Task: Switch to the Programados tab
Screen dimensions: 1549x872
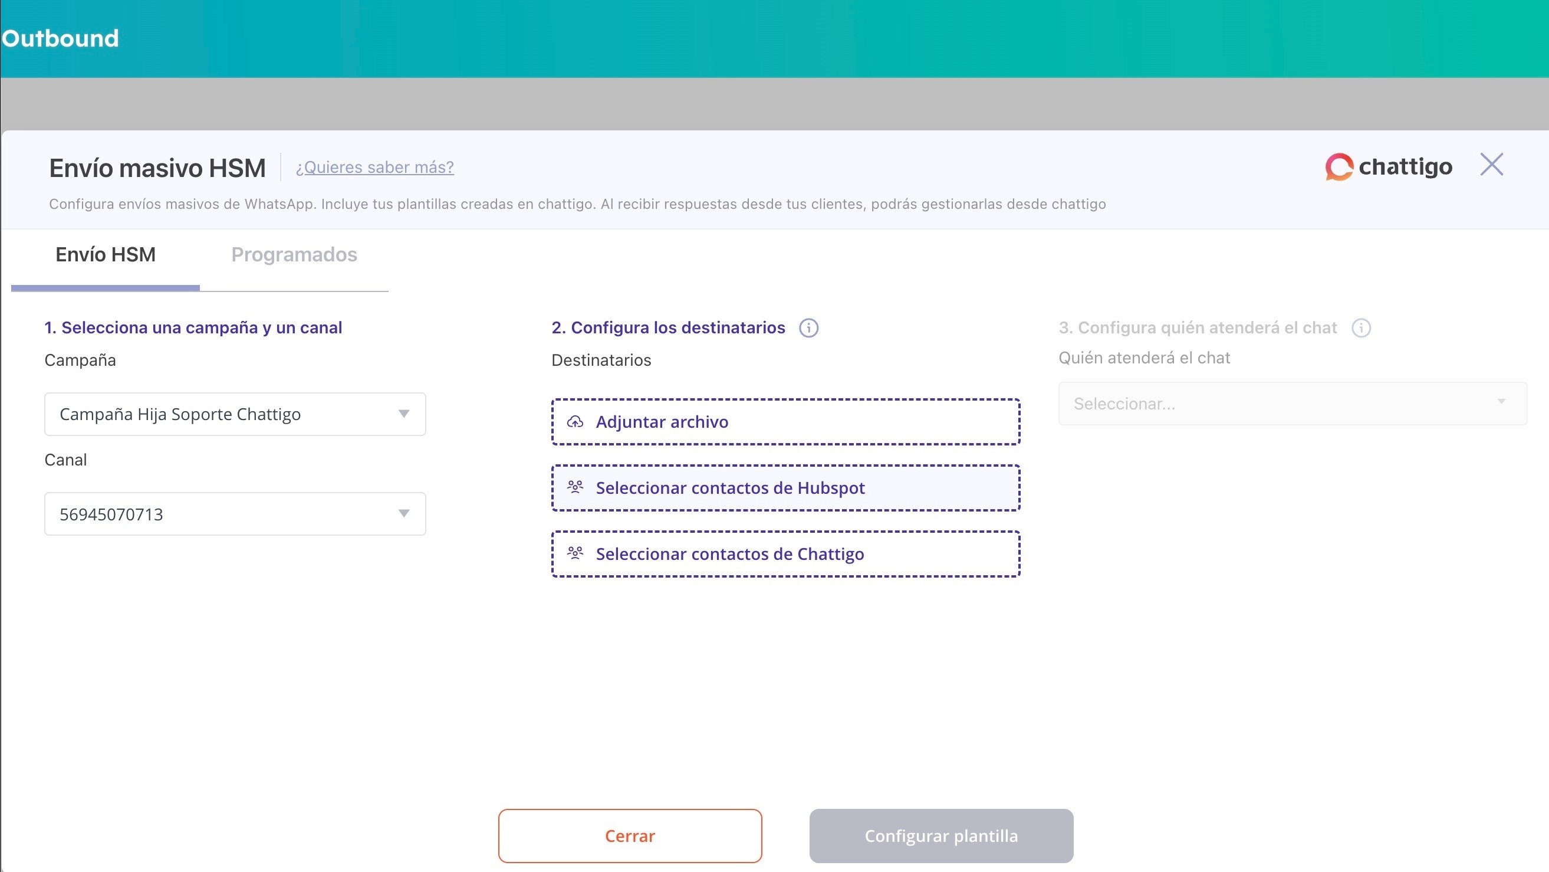Action: point(294,254)
